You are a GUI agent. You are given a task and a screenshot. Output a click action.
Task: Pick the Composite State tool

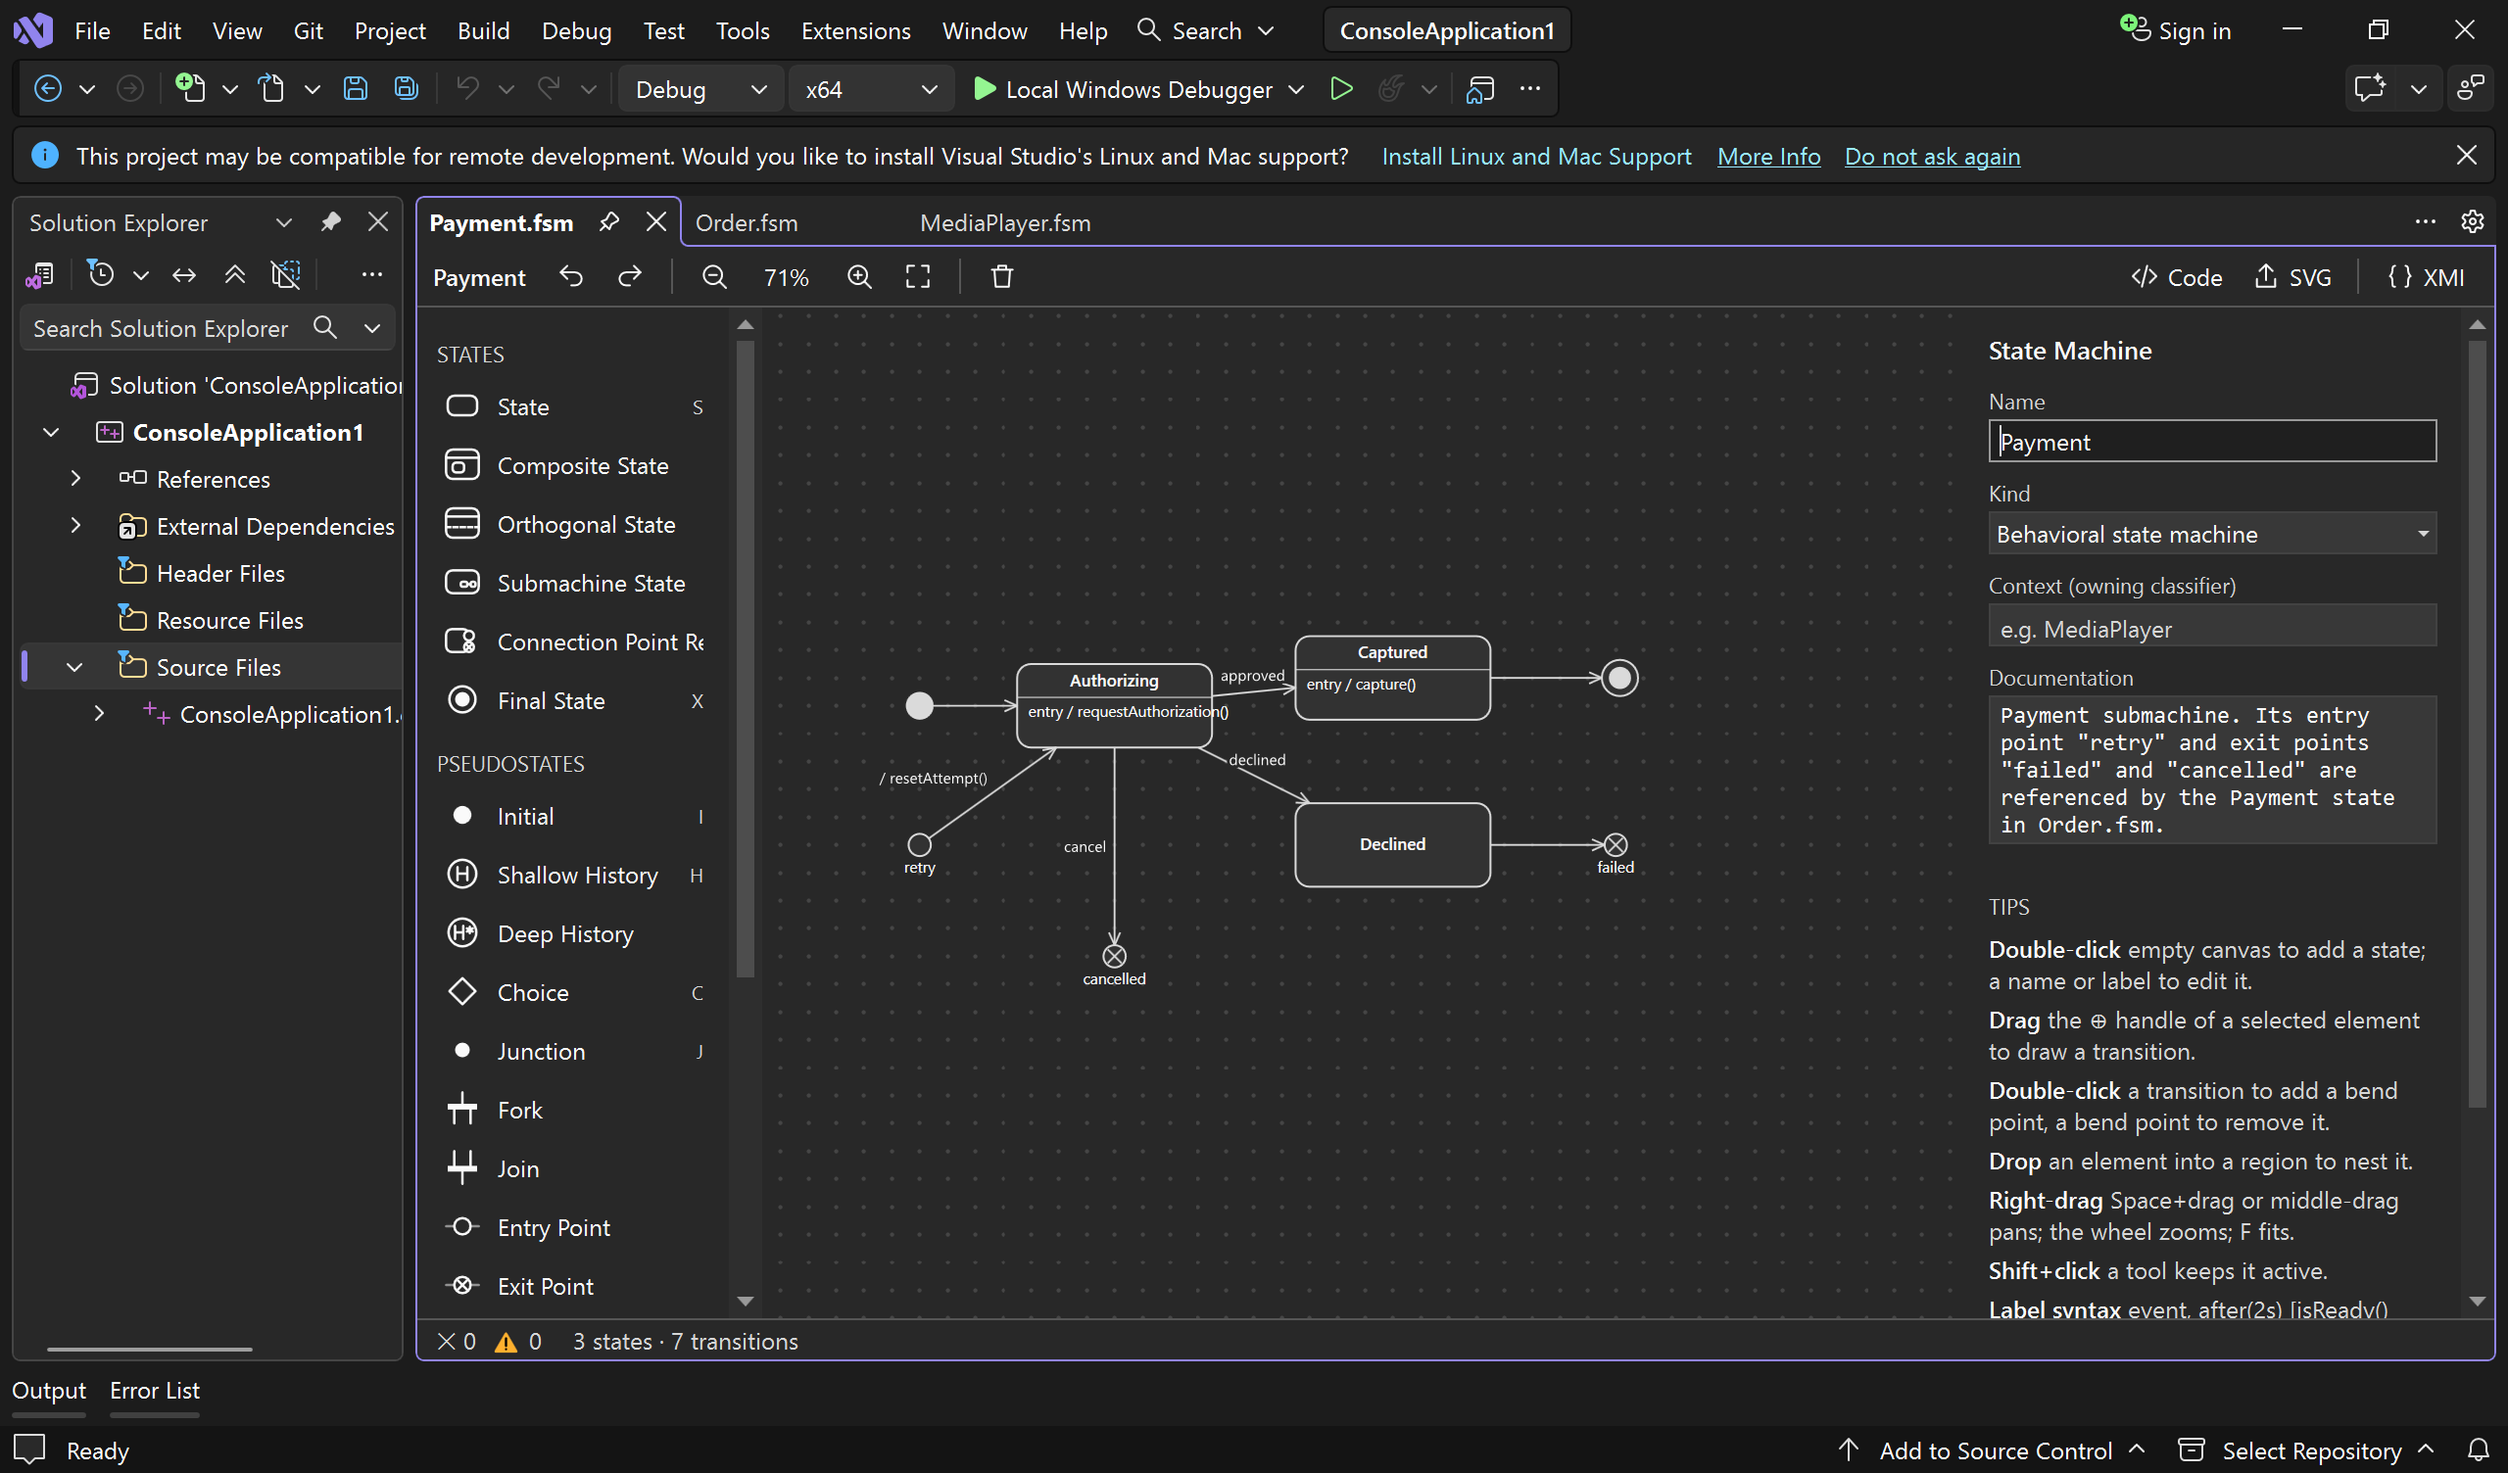pyautogui.click(x=574, y=466)
